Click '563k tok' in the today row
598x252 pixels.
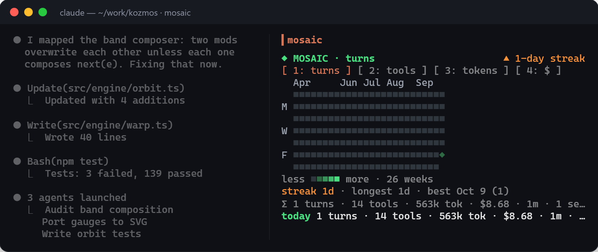click(x=462, y=216)
